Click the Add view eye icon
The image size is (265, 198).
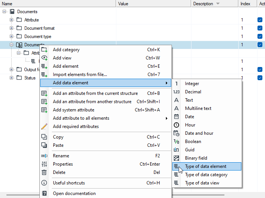click(x=44, y=58)
